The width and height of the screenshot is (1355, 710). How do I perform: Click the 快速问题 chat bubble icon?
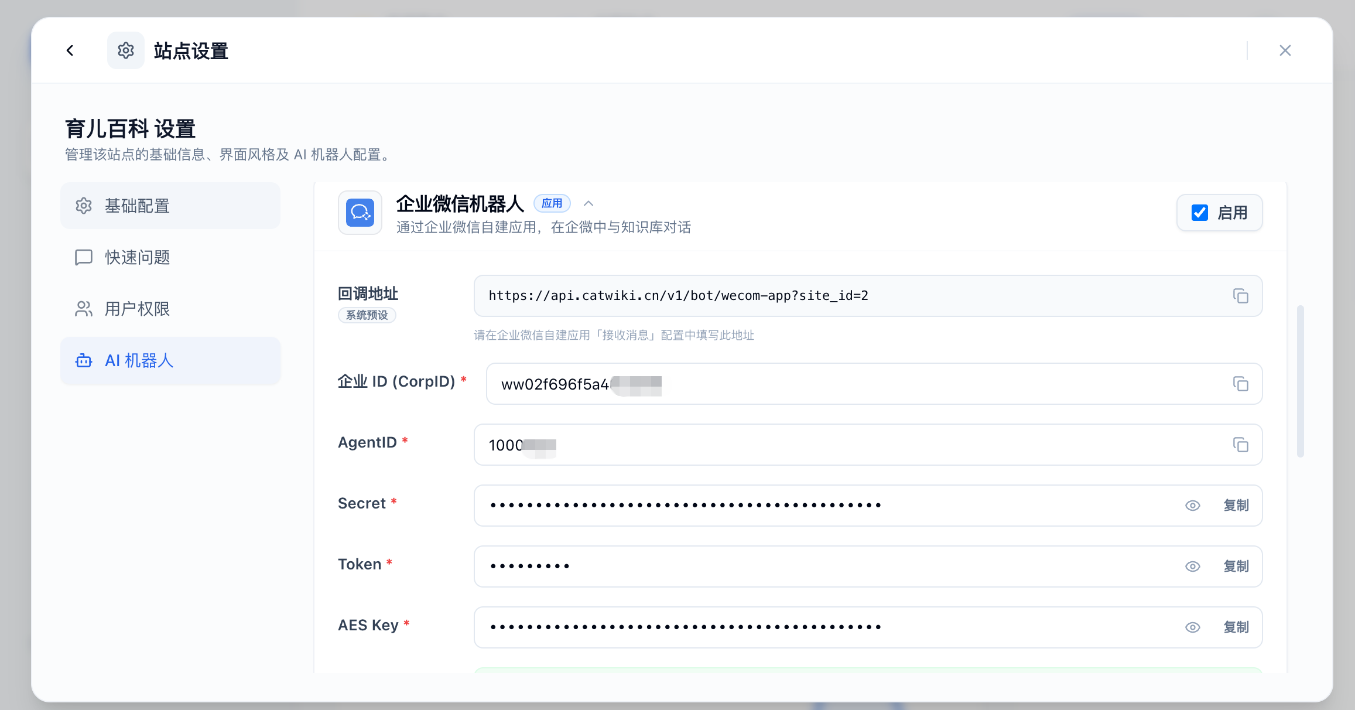pyautogui.click(x=84, y=257)
